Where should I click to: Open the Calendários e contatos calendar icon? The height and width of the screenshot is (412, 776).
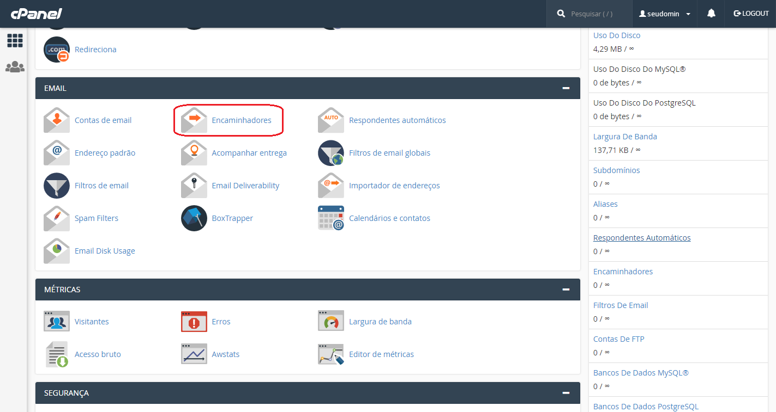point(331,218)
